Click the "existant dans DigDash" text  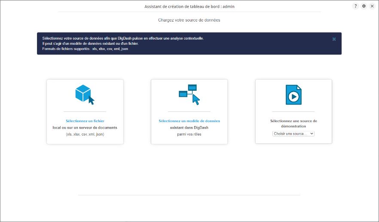189,128
